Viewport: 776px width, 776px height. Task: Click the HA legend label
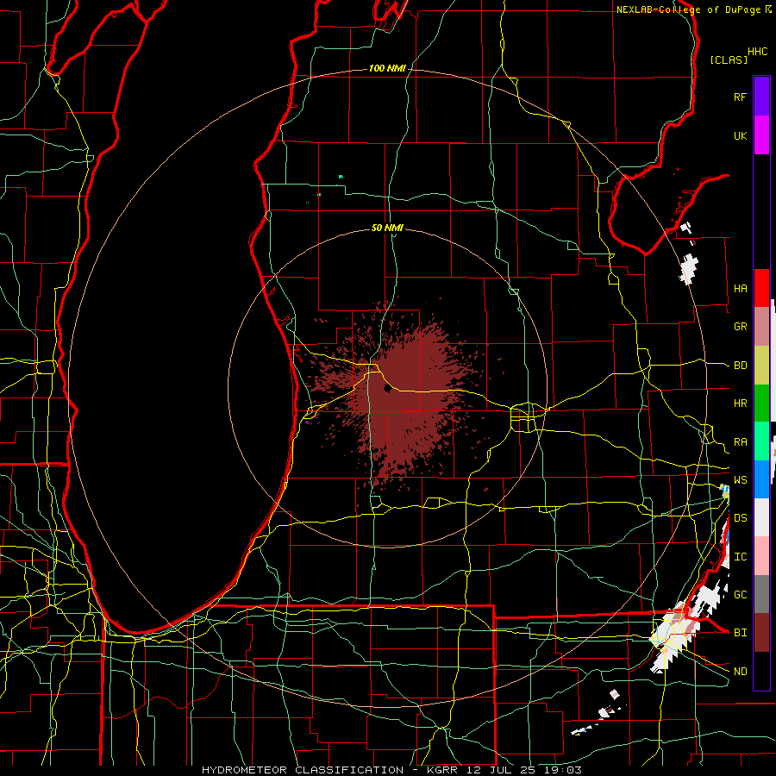(740, 288)
